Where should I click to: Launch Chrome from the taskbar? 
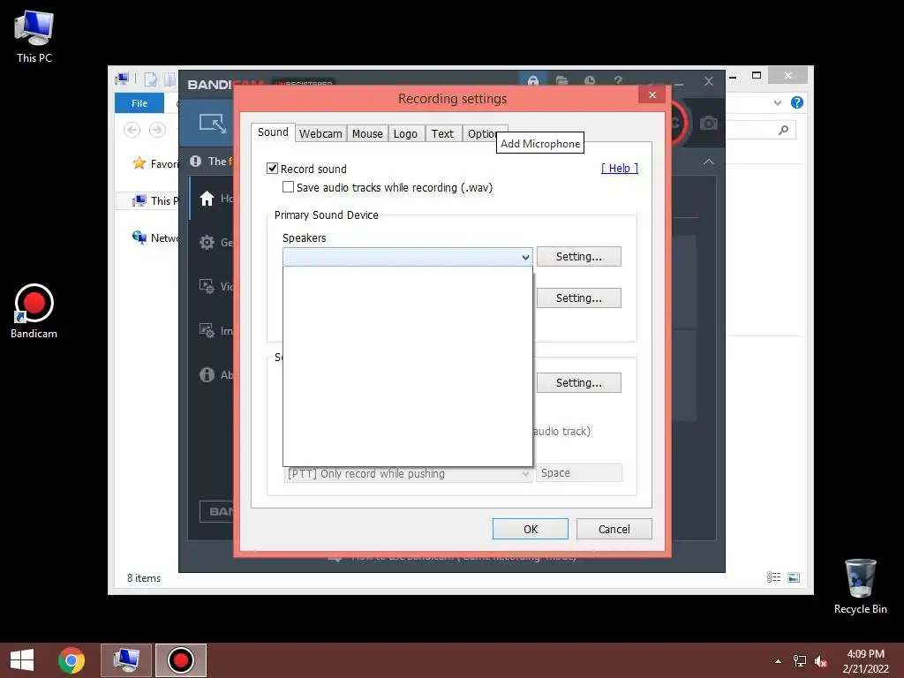[72, 660]
